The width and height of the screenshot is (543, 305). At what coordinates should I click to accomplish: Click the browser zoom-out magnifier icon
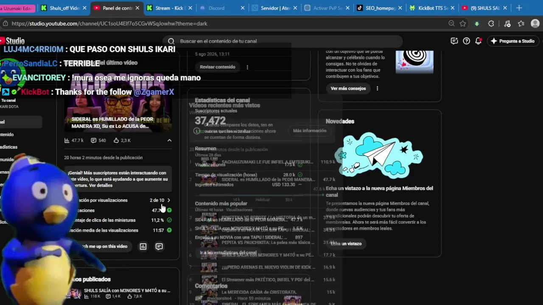(451, 24)
